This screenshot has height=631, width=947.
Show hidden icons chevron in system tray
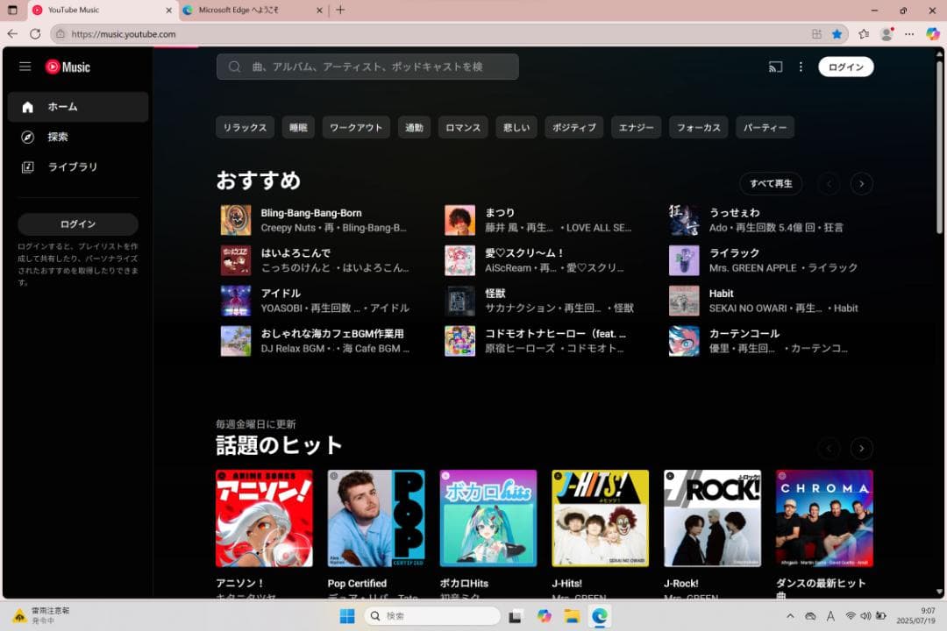(790, 616)
